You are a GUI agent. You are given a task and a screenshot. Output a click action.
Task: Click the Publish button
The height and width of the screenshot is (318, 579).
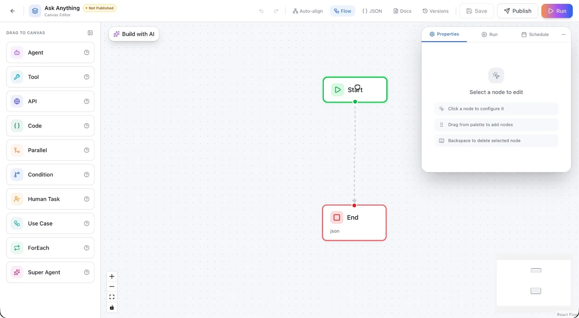click(x=517, y=11)
